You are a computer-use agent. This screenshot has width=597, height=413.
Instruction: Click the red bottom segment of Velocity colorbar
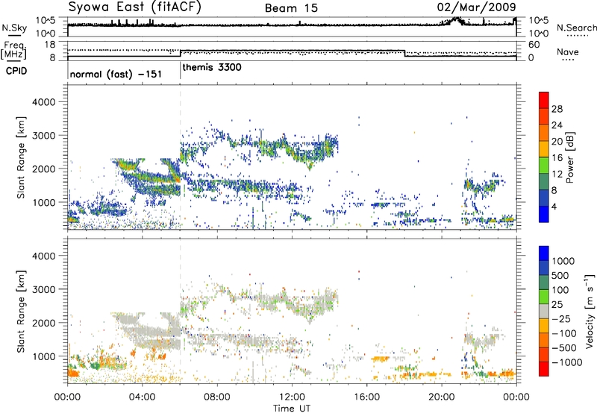pos(544,369)
